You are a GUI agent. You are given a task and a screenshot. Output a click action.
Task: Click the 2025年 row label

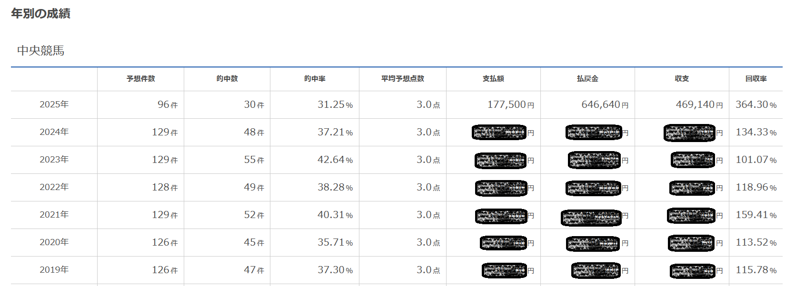tap(54, 105)
